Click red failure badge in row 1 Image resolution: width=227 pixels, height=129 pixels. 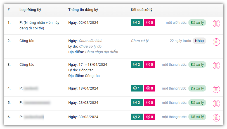tap(150, 23)
